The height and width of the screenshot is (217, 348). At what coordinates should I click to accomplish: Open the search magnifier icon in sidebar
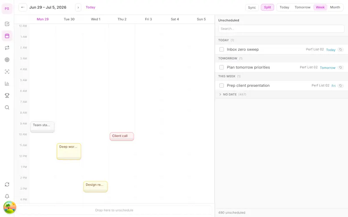7,107
